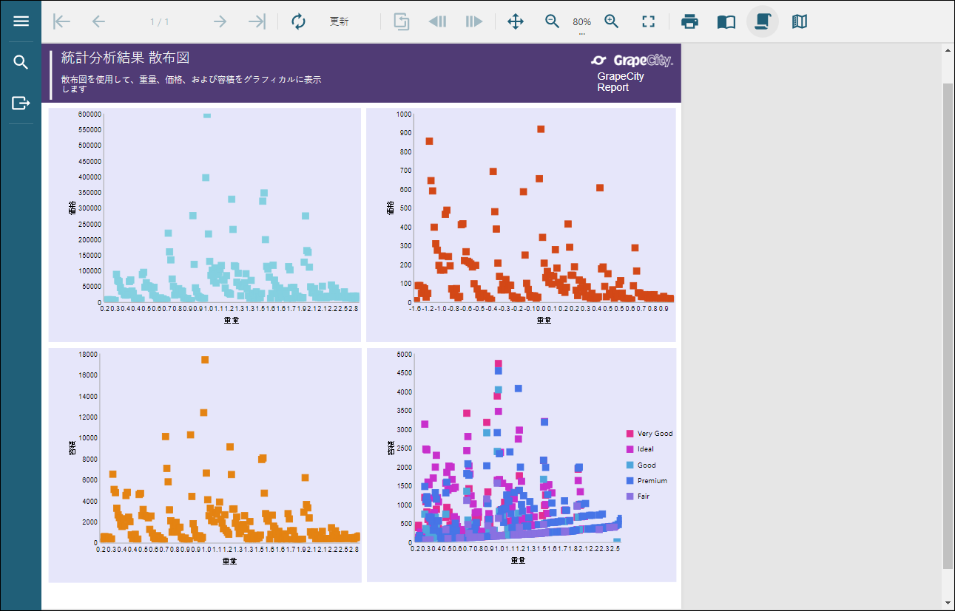Click the 価格 axis label of light blue chart
This screenshot has height=611, width=955.
coord(72,208)
